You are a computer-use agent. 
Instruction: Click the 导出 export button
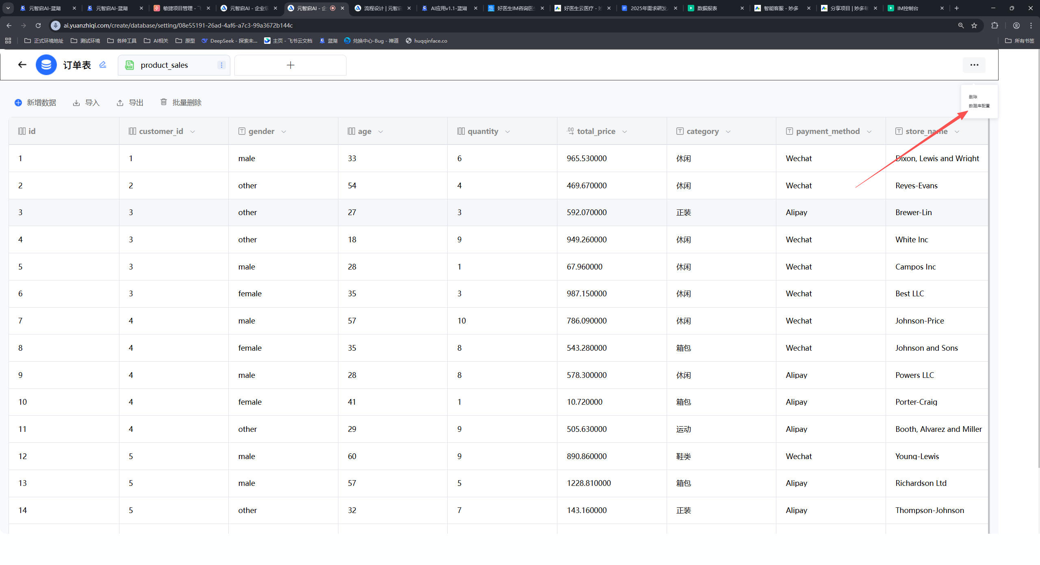[130, 103]
